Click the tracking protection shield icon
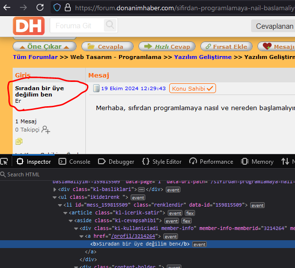The height and width of the screenshot is (268, 295). pos(57,7)
